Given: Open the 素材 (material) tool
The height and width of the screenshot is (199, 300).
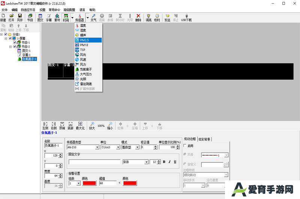Looking at the screenshot, I should [57, 18].
